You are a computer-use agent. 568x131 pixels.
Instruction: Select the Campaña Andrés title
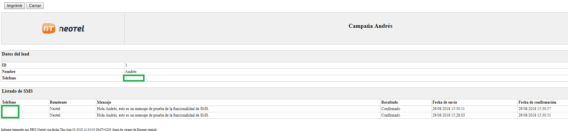[x=370, y=26]
